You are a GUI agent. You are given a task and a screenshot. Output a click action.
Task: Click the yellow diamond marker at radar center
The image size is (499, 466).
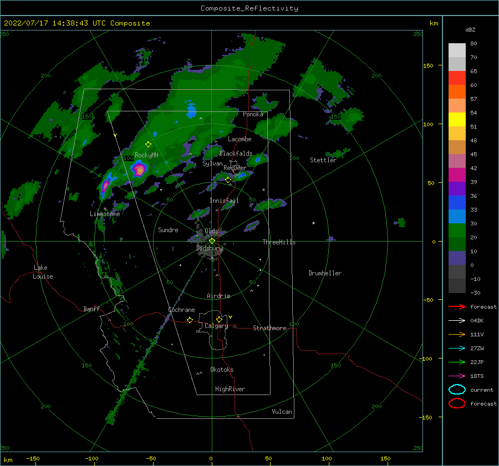coord(212,241)
